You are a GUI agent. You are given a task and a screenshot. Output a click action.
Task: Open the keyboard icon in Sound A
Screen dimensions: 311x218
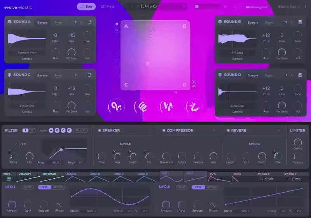(89, 22)
